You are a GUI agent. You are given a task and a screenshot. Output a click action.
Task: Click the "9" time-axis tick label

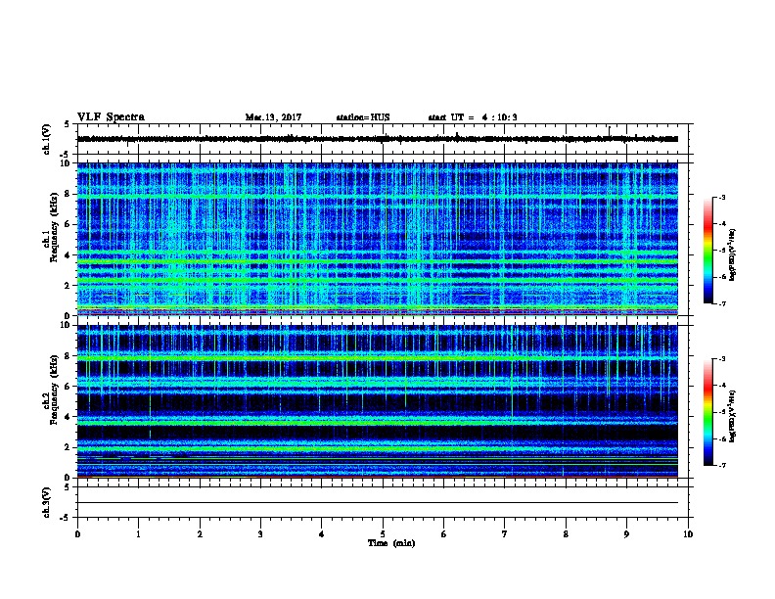point(626,534)
